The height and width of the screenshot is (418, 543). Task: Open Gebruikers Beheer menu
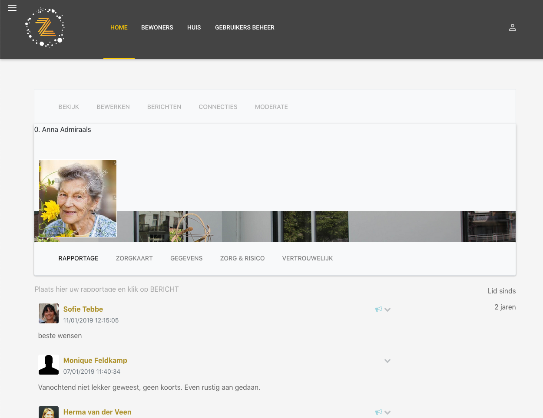245,27
